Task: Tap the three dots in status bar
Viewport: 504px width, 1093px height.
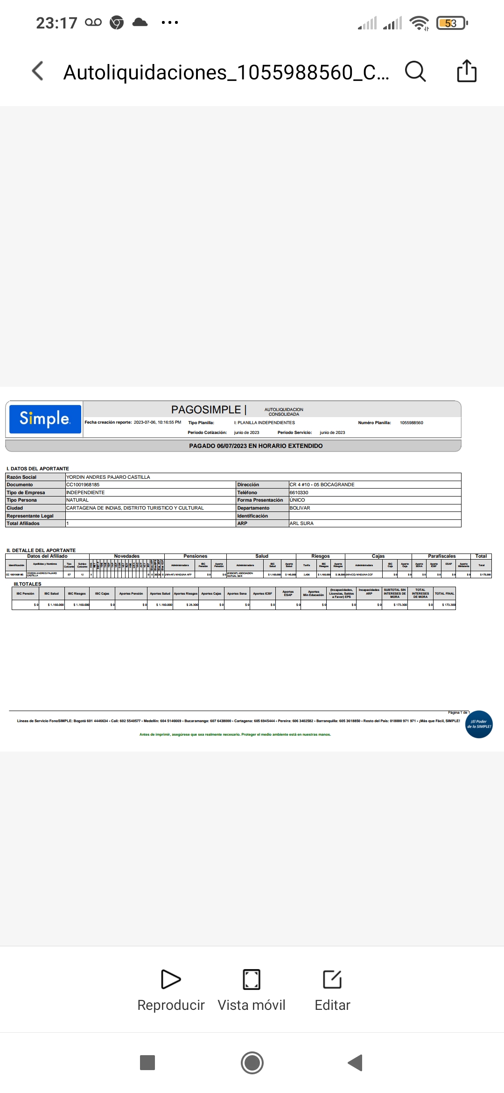Action: point(169,22)
